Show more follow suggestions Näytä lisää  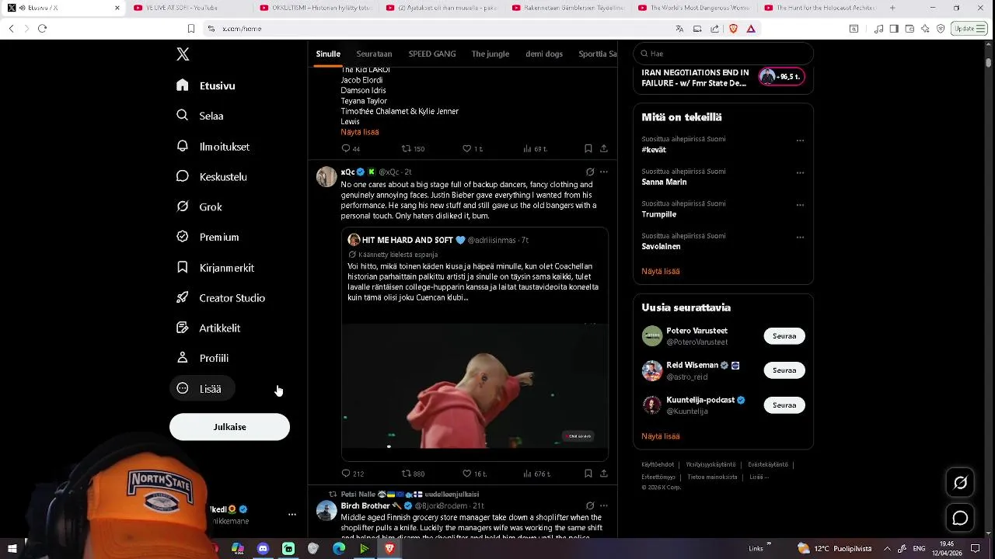661,436
